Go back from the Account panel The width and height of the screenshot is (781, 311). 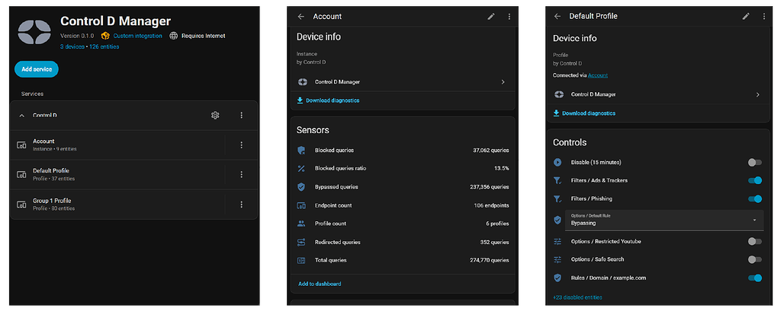pyautogui.click(x=301, y=17)
